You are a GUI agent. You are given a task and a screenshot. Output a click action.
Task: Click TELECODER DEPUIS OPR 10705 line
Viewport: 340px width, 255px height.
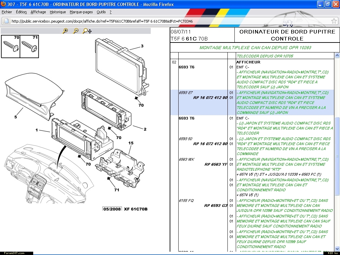265,56
